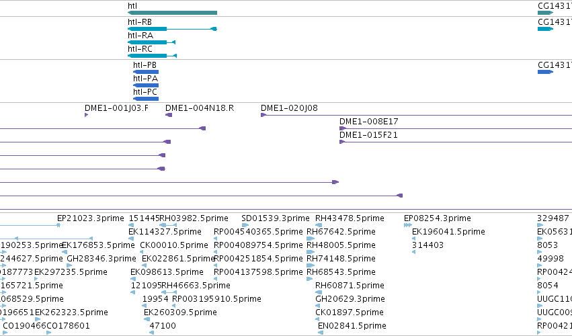This screenshot has width=572, height=336.
Task: Click the 151445 feature label
Action: pos(144,218)
